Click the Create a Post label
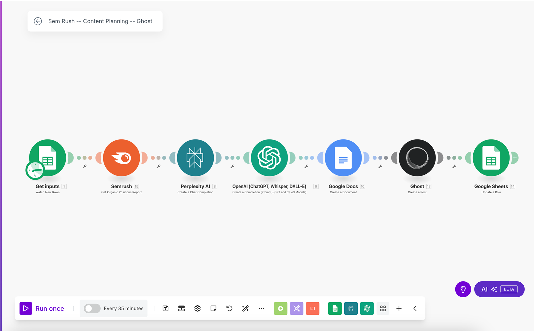534x331 pixels. click(417, 192)
